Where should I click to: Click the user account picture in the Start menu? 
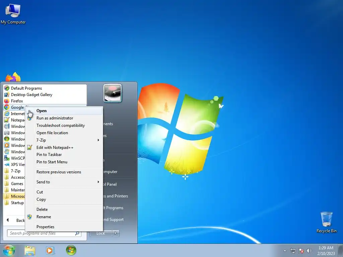(113, 93)
